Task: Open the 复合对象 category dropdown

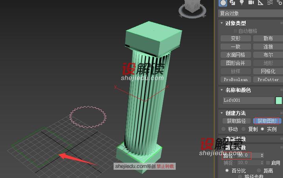Action: [x=250, y=13]
